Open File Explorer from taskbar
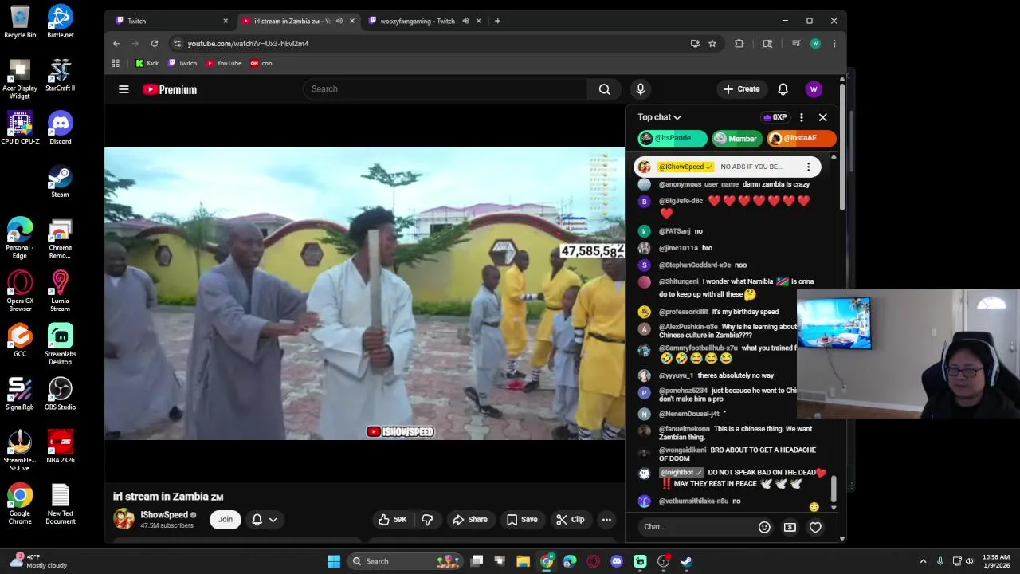The width and height of the screenshot is (1020, 574). pyautogui.click(x=524, y=561)
